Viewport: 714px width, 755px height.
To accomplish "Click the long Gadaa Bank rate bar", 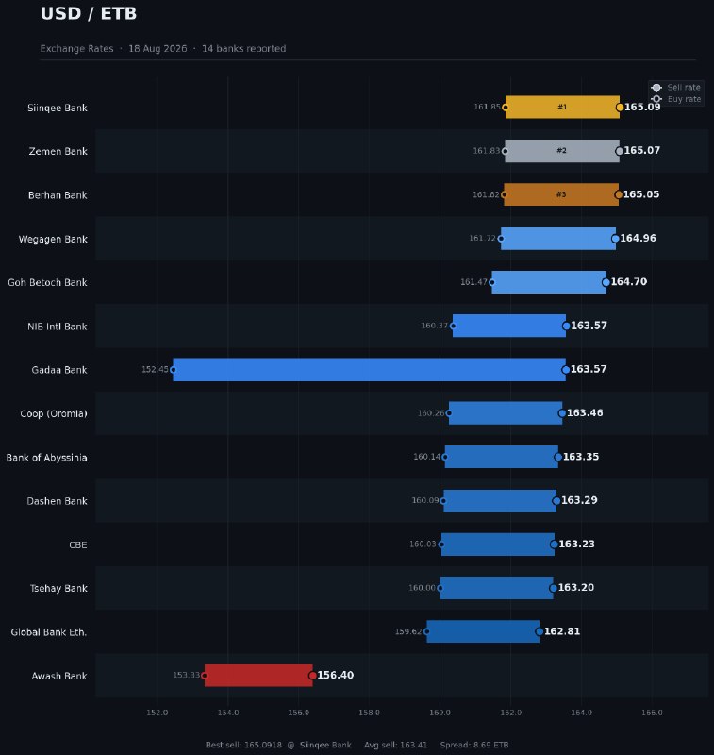I will tap(370, 370).
